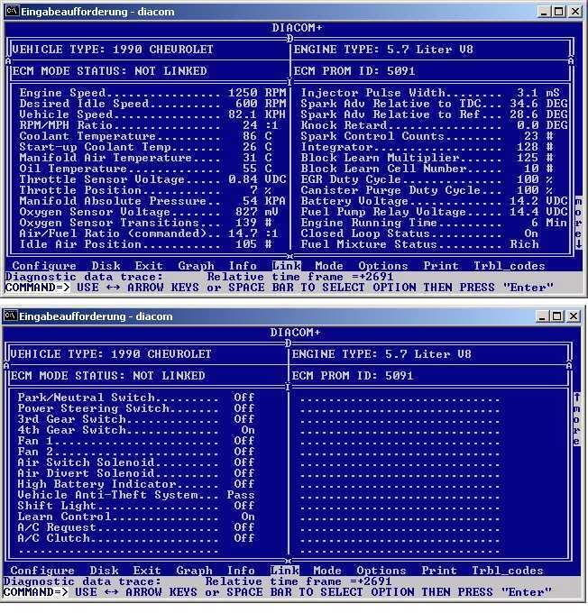
Task: Click the EGR Duty Cycle row
Action: click(427, 179)
